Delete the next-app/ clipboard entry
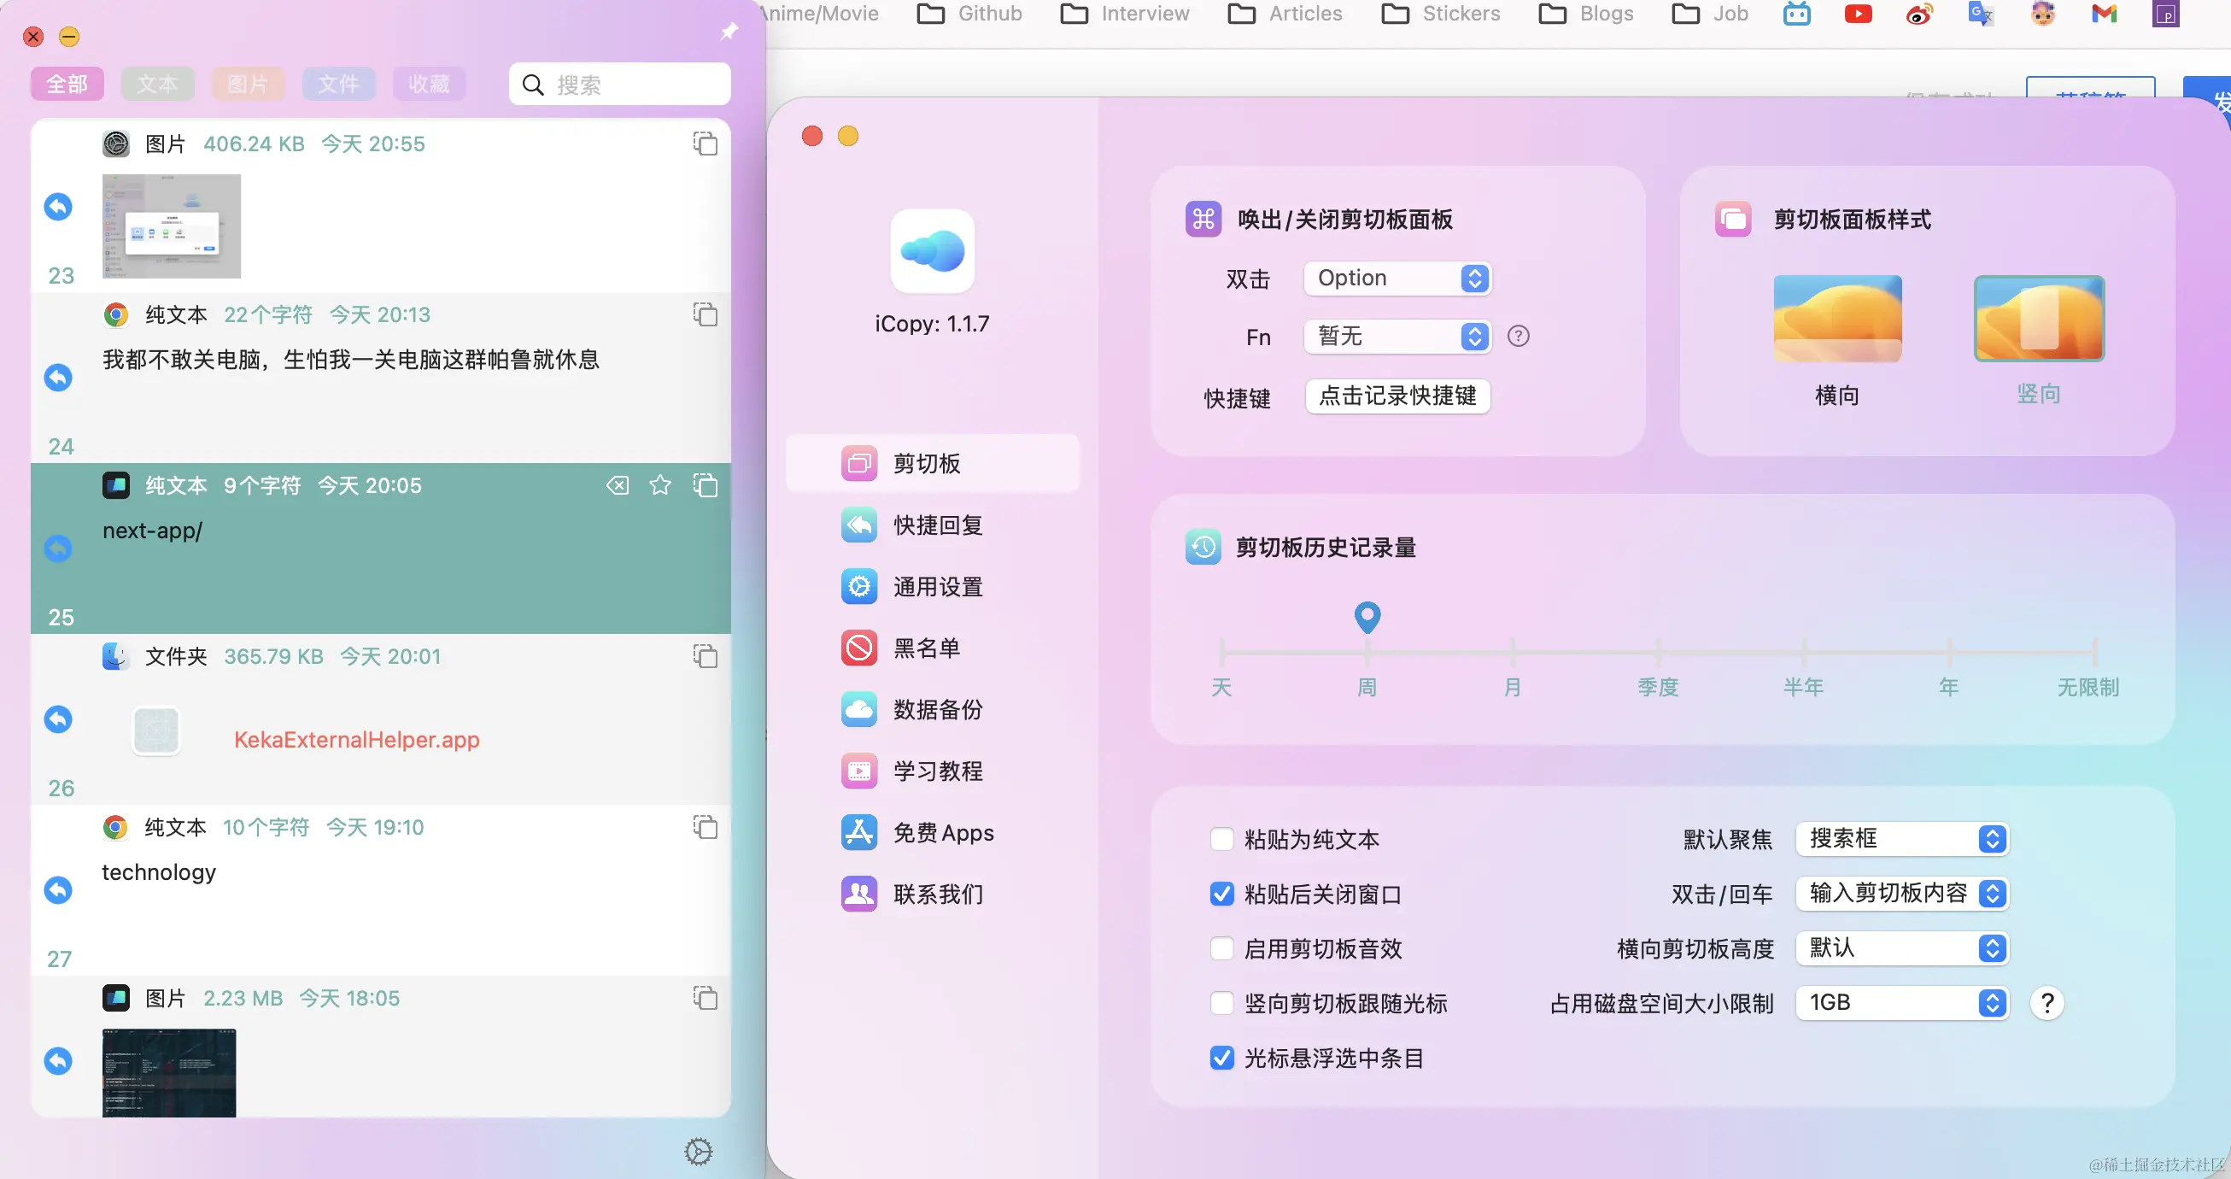Image resolution: width=2231 pixels, height=1179 pixels. click(x=618, y=485)
